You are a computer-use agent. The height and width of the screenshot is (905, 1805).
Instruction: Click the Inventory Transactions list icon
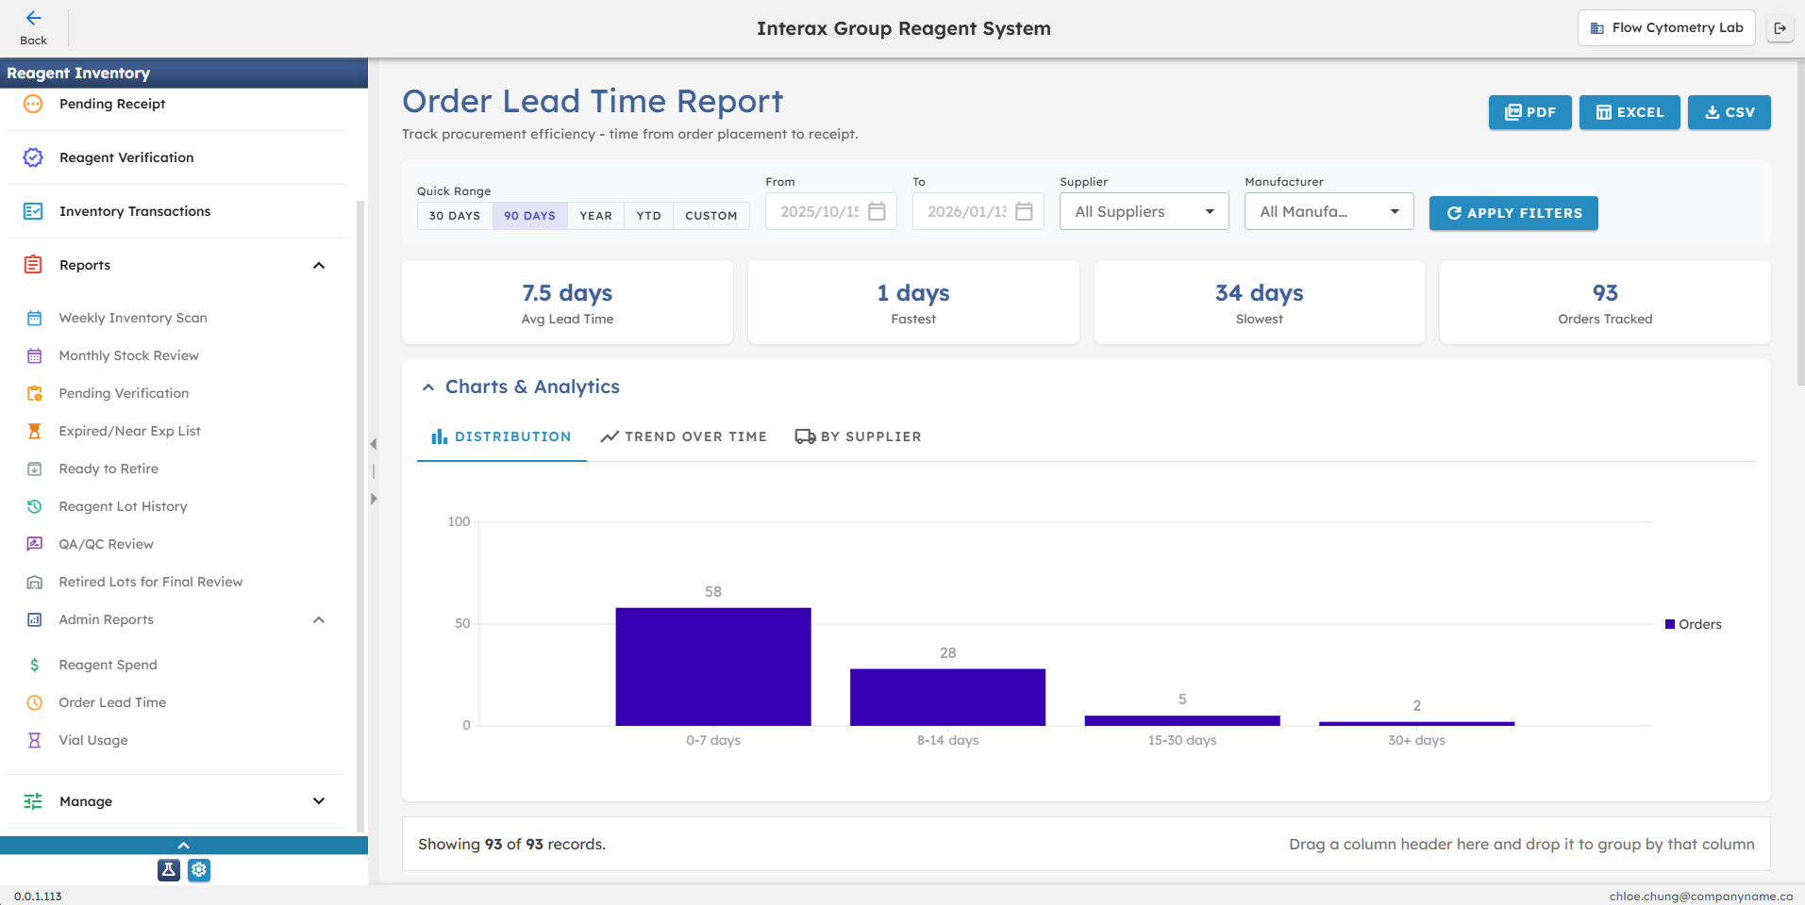34,211
